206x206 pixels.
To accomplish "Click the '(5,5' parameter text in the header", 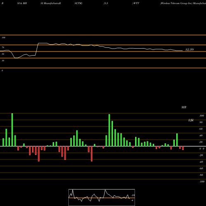I will tap(106, 3).
